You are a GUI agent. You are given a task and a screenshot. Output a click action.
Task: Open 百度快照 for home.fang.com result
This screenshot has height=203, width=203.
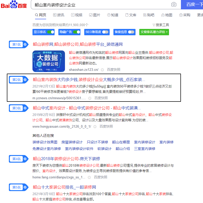click(x=100, y=177)
